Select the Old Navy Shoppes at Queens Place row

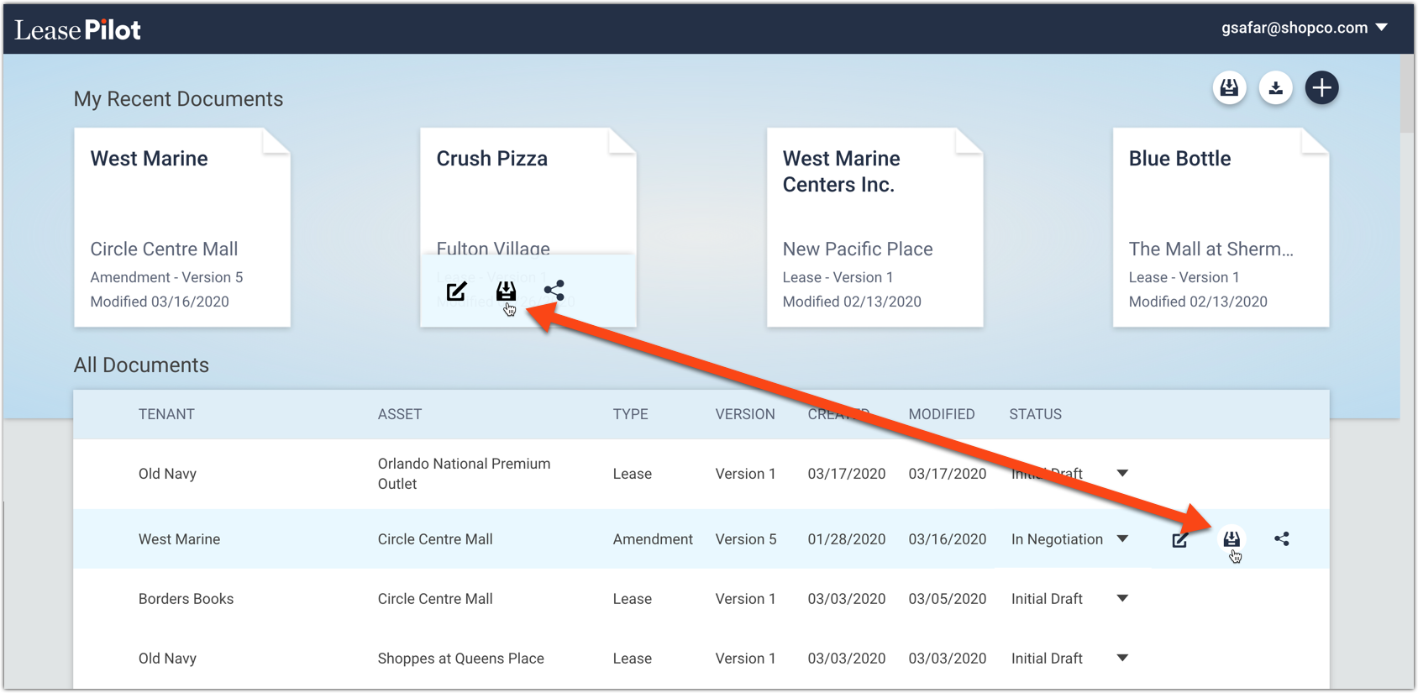[x=460, y=659]
